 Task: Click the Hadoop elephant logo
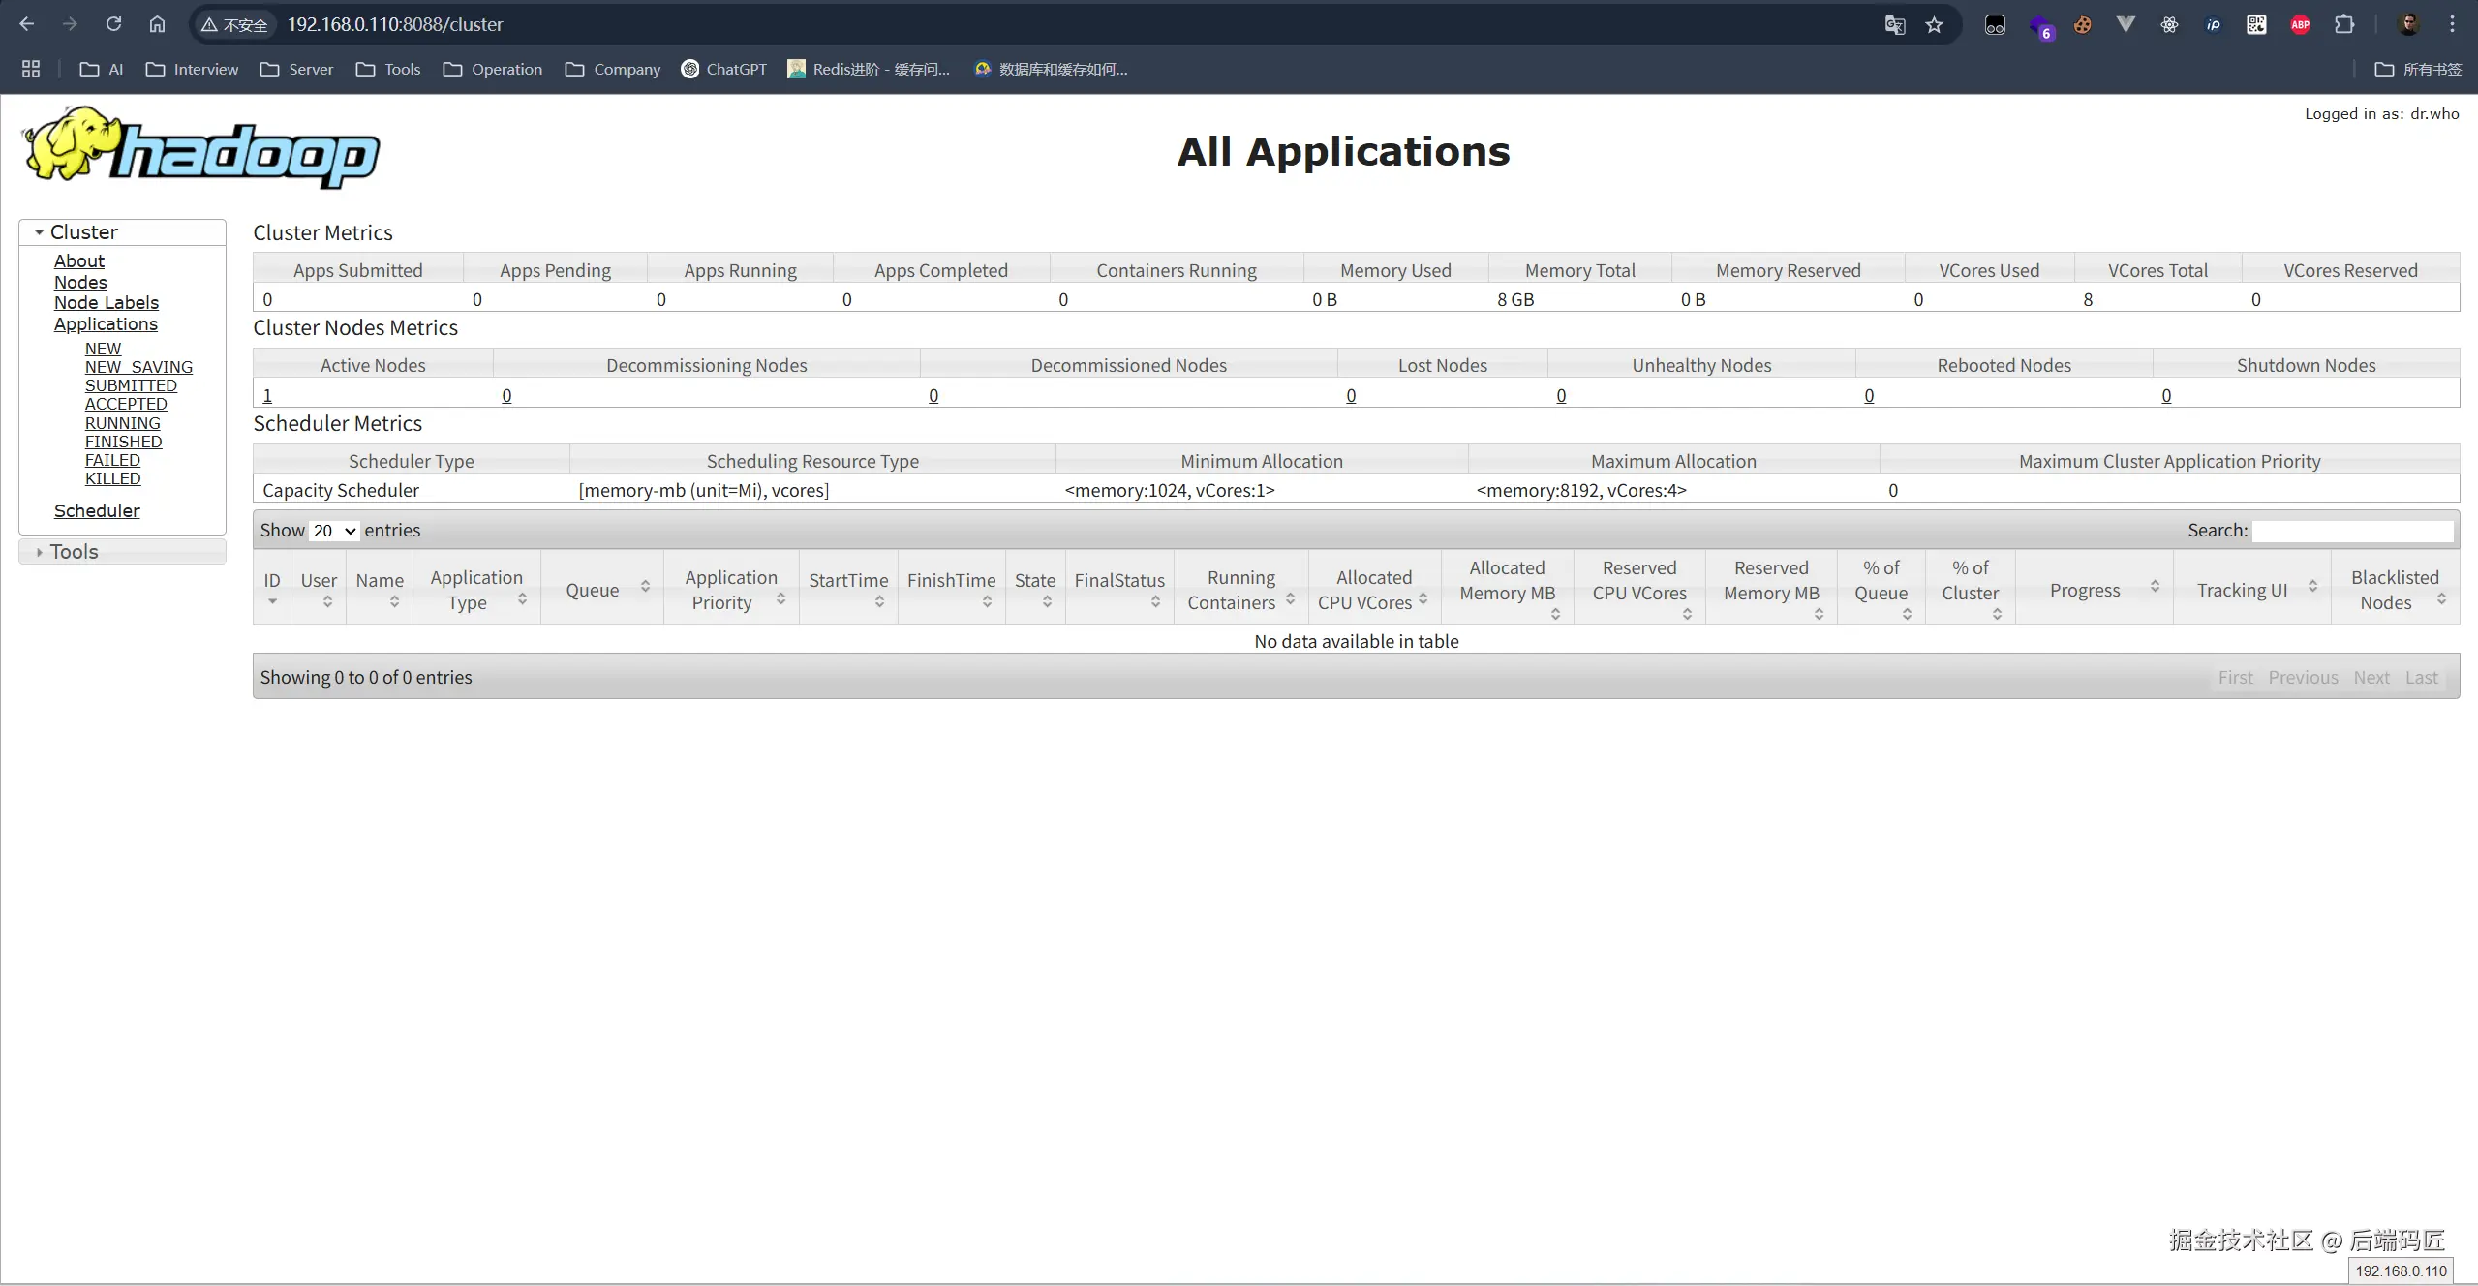coord(200,148)
